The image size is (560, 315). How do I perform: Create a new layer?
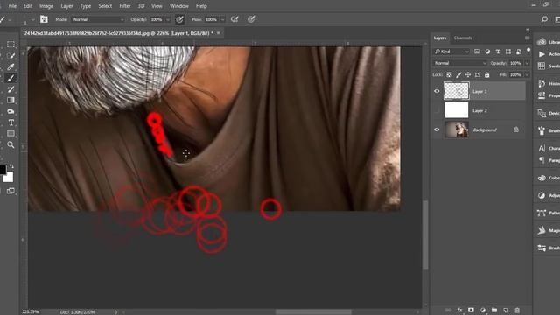pos(506,310)
